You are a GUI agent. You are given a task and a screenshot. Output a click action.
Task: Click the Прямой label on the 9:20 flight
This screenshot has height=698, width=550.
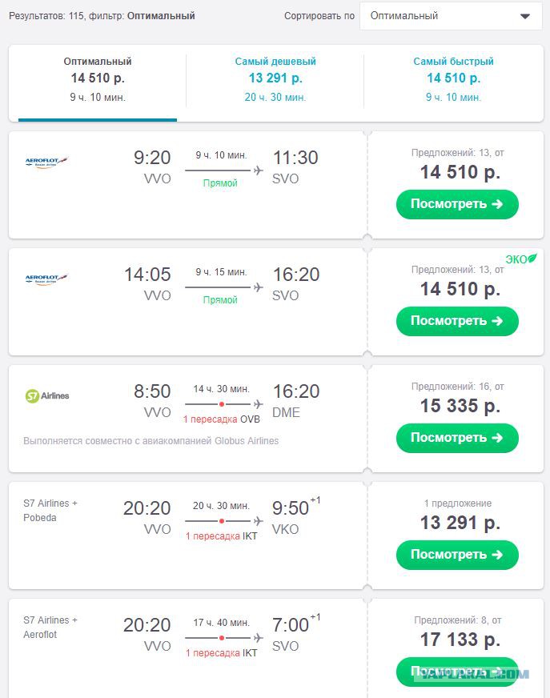click(x=220, y=183)
